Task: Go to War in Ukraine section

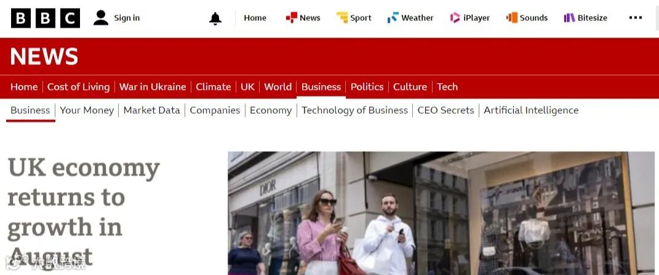Action: coord(153,87)
